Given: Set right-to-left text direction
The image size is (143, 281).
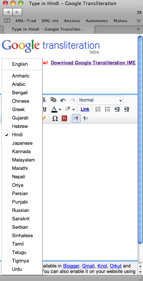Looking at the screenshot, I should click(x=86, y=118).
